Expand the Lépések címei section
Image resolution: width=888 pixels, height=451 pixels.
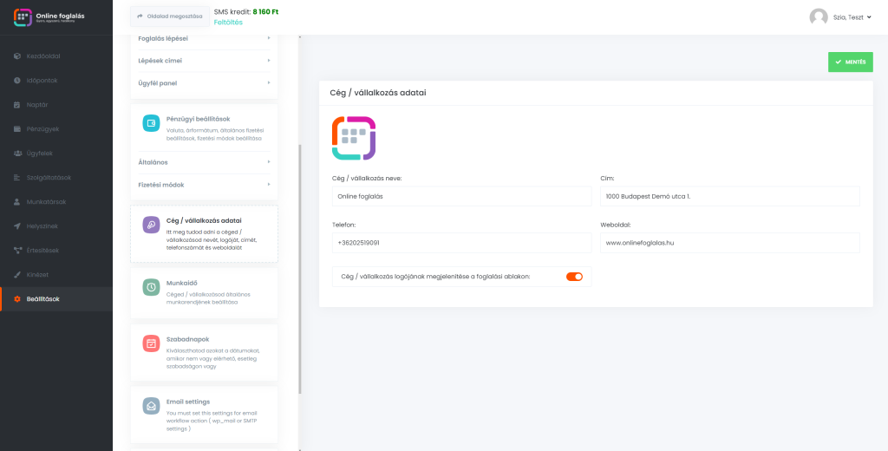204,61
